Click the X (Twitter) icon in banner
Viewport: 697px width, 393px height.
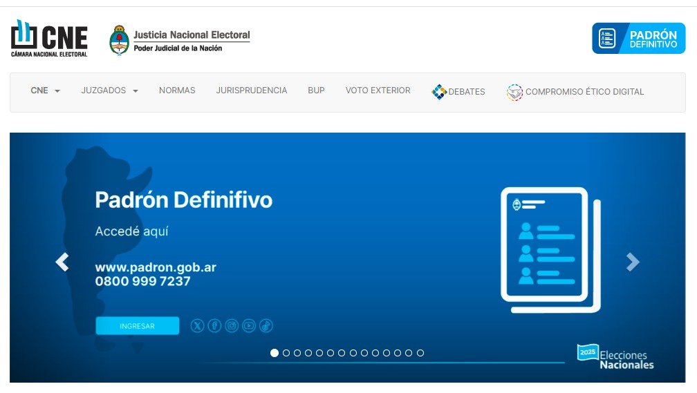tap(198, 326)
